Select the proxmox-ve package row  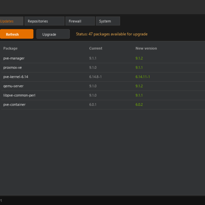(103, 68)
